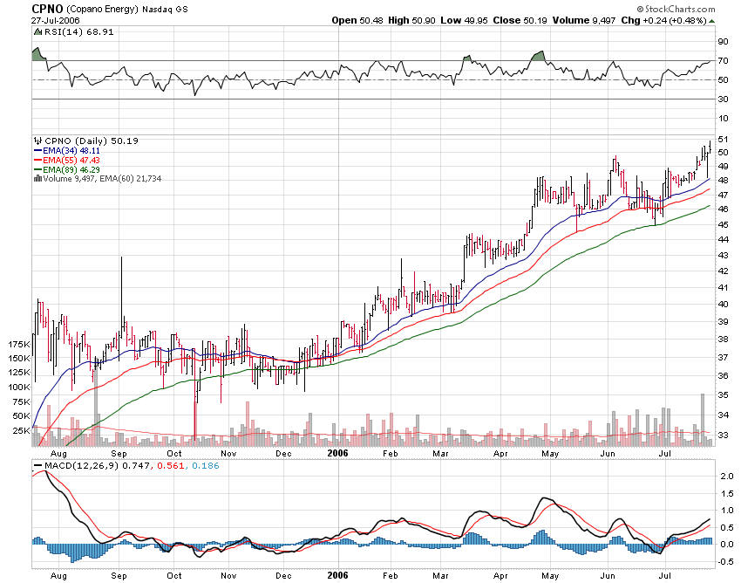Click the red line swatch for EMA(55)

click(x=37, y=161)
